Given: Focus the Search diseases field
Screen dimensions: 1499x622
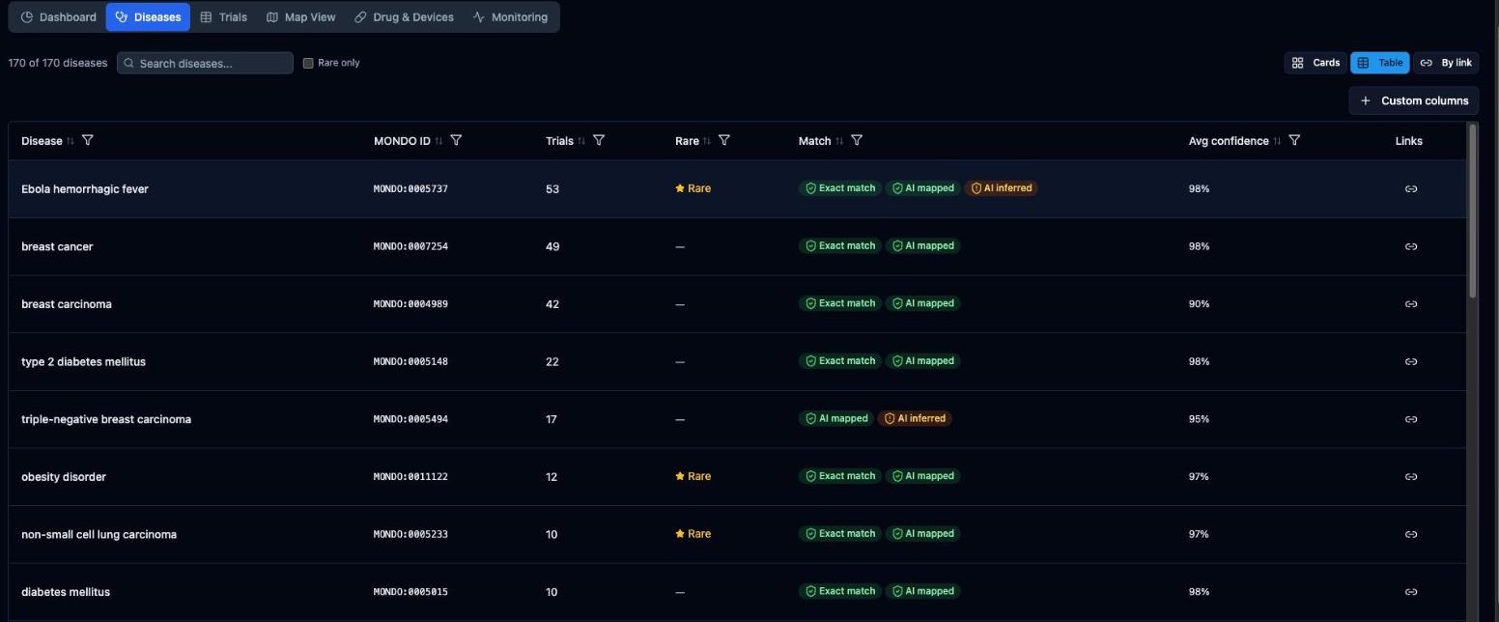Looking at the screenshot, I should pyautogui.click(x=205, y=63).
